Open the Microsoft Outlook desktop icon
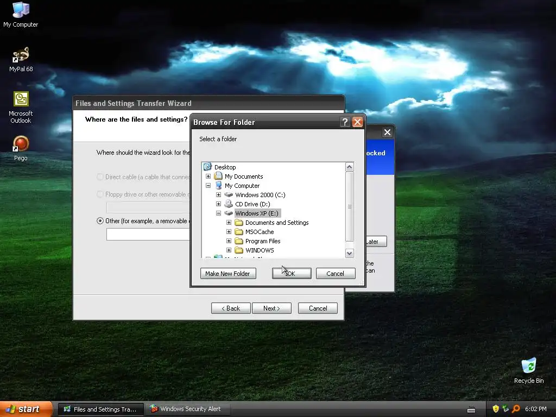Viewport: 556px width, 417px height. [x=21, y=107]
